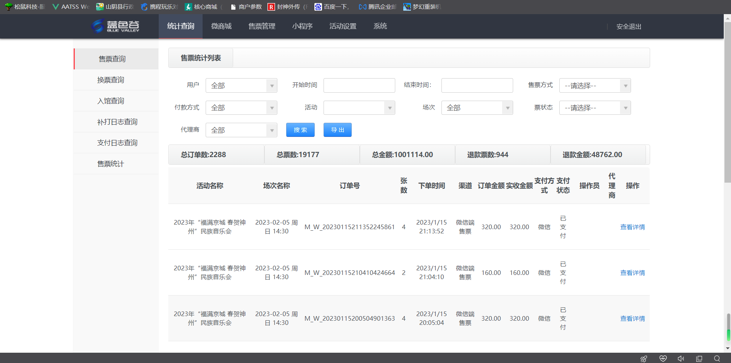Expand the 活动 dropdown
The width and height of the screenshot is (731, 363).
[x=359, y=108]
